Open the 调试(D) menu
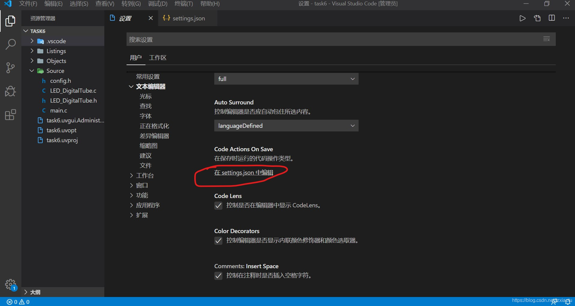The width and height of the screenshot is (575, 306). click(x=158, y=4)
